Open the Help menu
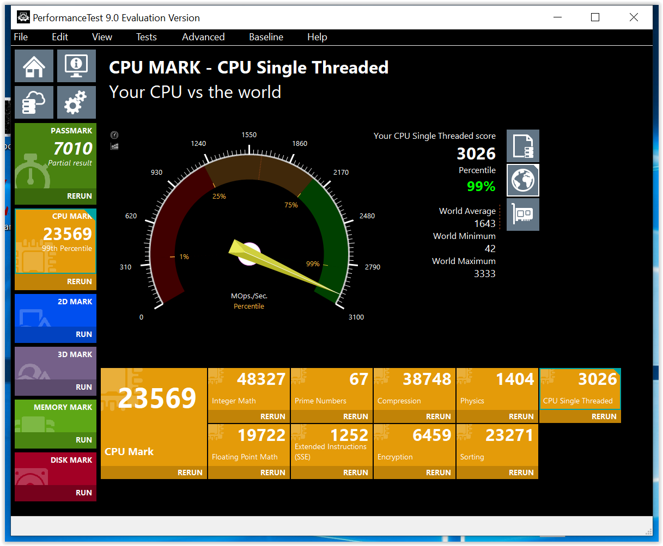Image resolution: width=663 pixels, height=546 pixels. 317,37
